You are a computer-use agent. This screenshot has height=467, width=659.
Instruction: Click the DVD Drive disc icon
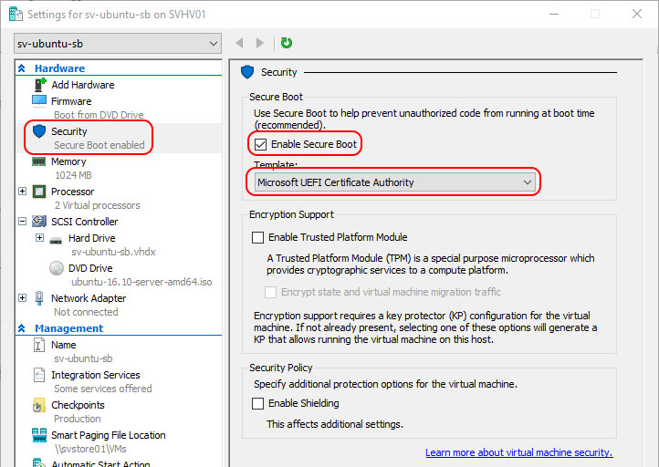click(x=56, y=268)
